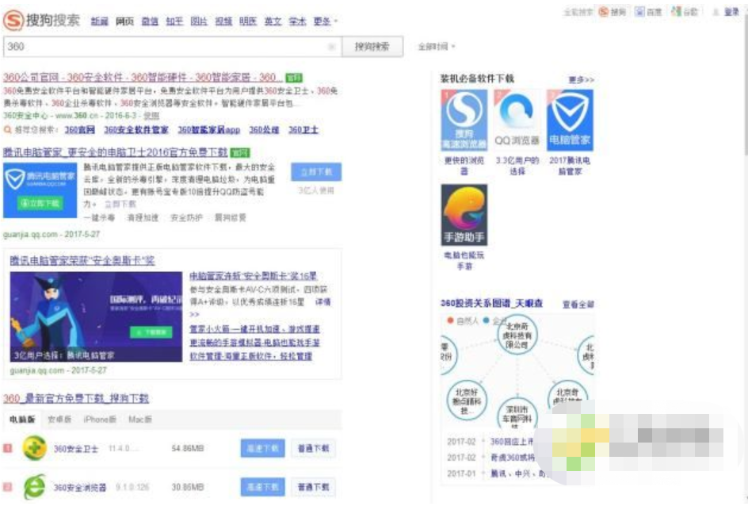The width and height of the screenshot is (748, 506).
Task: Select the iPhone版 download tab
Action: pyautogui.click(x=100, y=419)
